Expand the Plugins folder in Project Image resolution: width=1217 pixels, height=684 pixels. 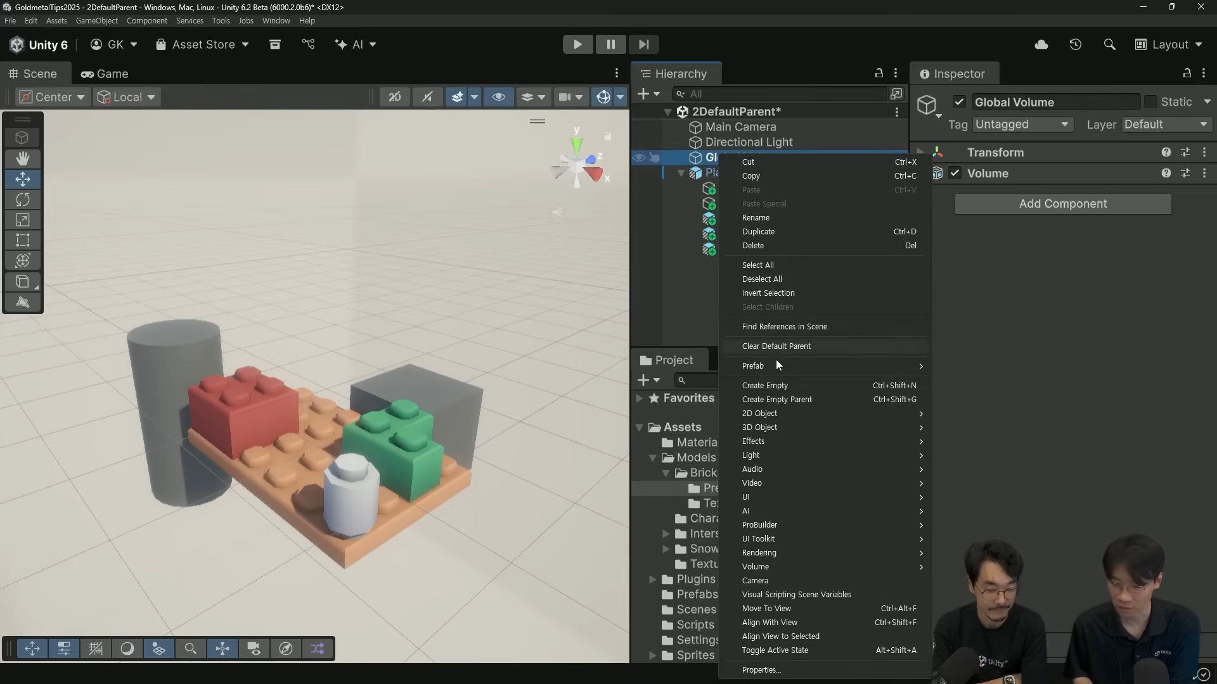652,579
